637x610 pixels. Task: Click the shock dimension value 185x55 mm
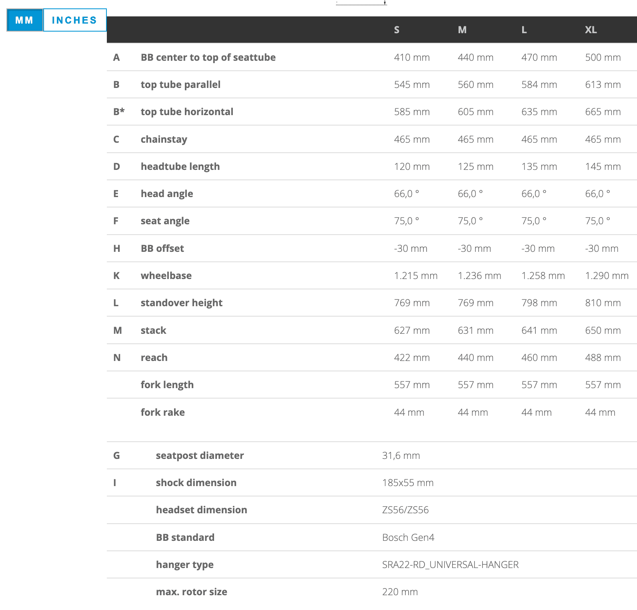407,482
